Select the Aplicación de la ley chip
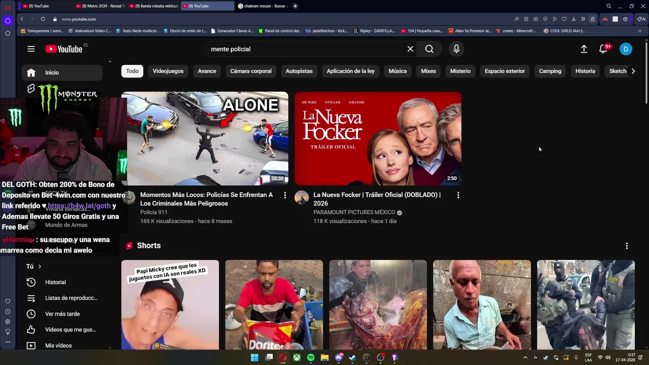649x365 pixels. (350, 71)
